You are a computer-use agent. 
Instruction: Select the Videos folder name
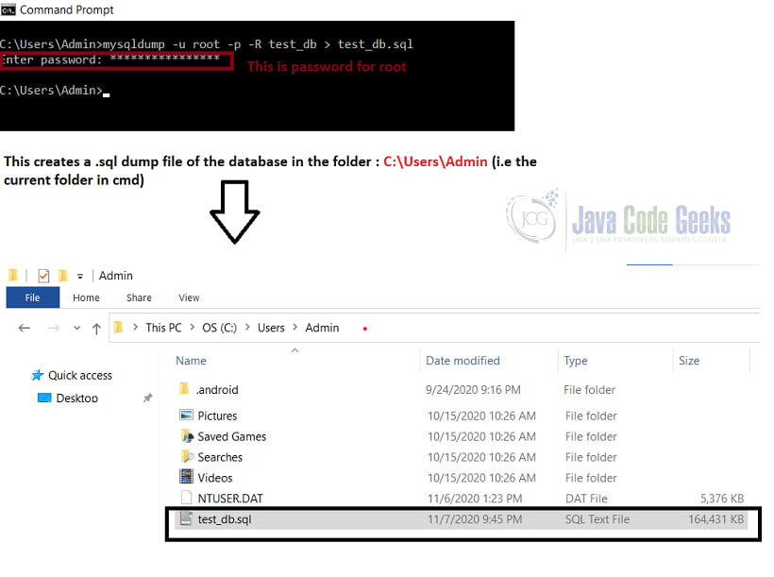[214, 478]
